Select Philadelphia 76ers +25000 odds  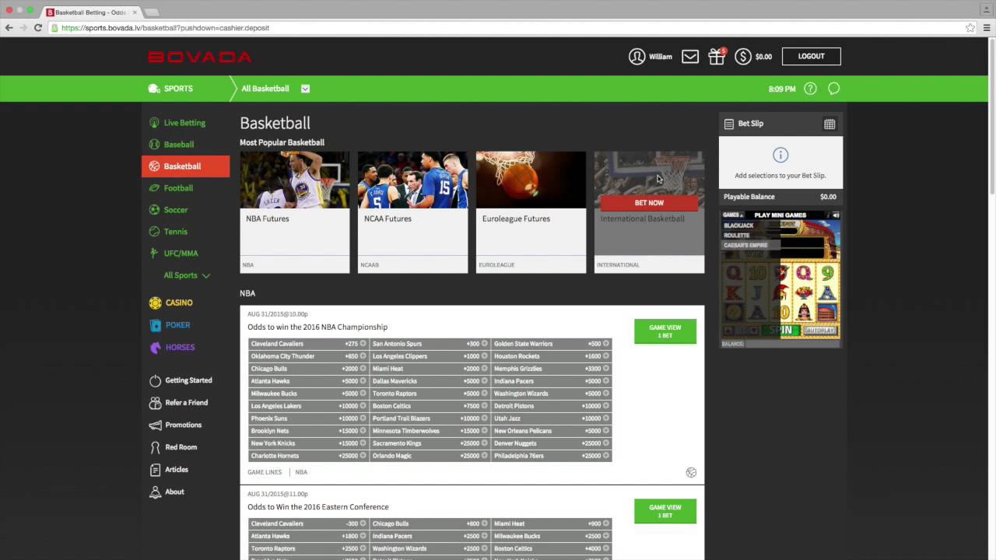[552, 456]
